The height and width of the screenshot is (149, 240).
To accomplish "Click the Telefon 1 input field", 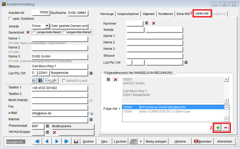I will [60, 88].
